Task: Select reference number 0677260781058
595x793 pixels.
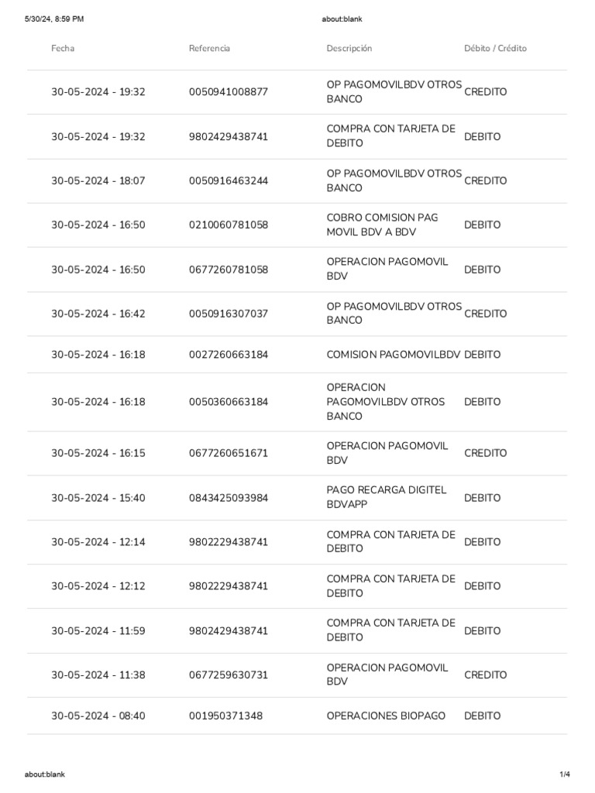Action: (229, 270)
